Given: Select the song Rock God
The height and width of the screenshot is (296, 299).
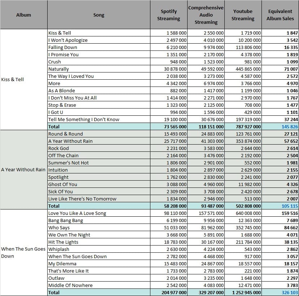Looking at the screenshot, I should click(99, 148).
